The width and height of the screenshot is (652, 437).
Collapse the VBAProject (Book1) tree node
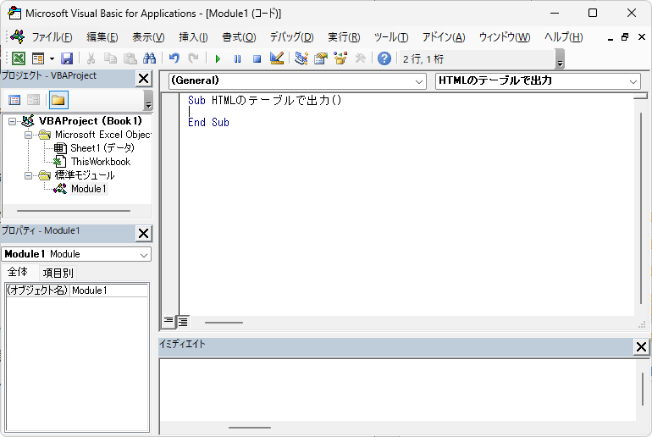pos(13,121)
